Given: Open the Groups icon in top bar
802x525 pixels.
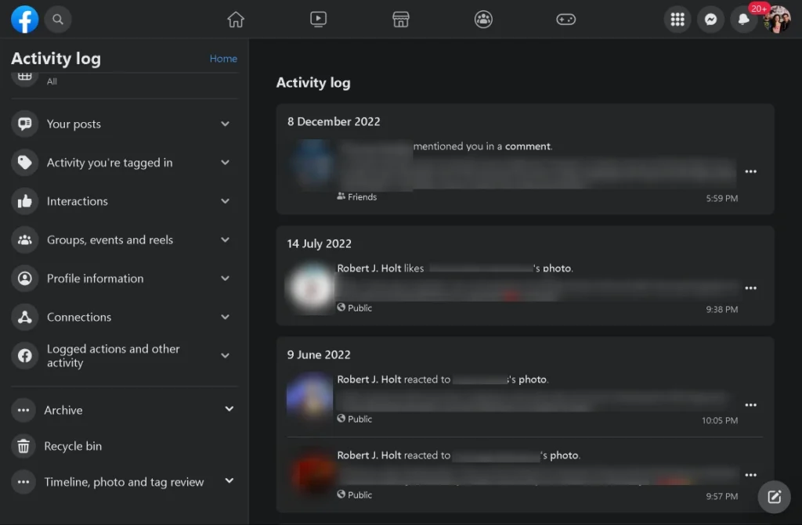Looking at the screenshot, I should (x=483, y=20).
